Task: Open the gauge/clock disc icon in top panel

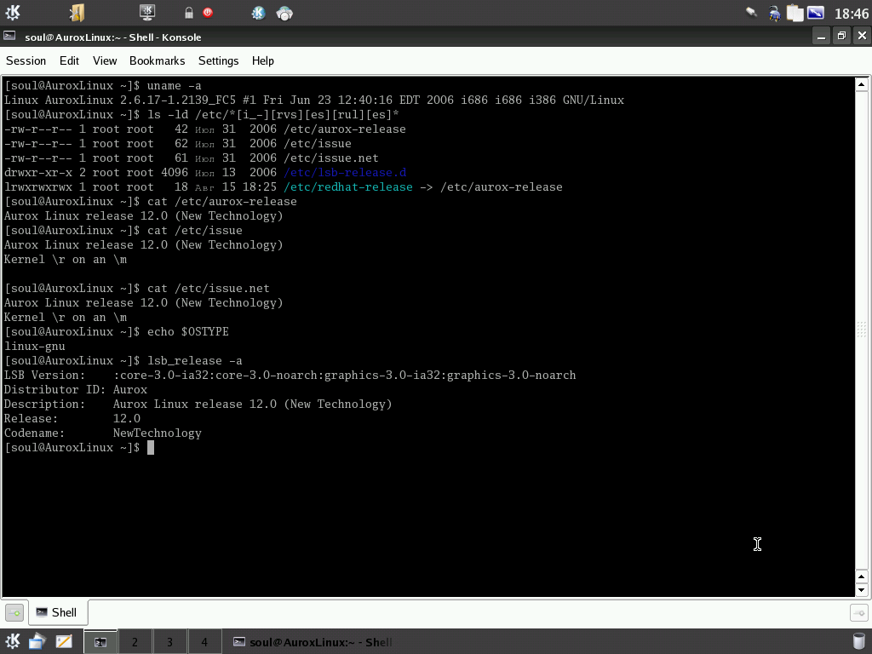Action: pos(284,14)
